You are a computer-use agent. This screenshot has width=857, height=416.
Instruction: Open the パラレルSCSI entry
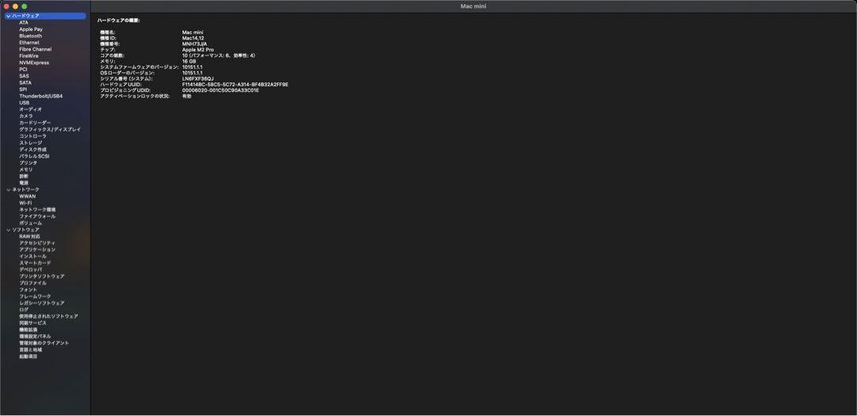[34, 156]
